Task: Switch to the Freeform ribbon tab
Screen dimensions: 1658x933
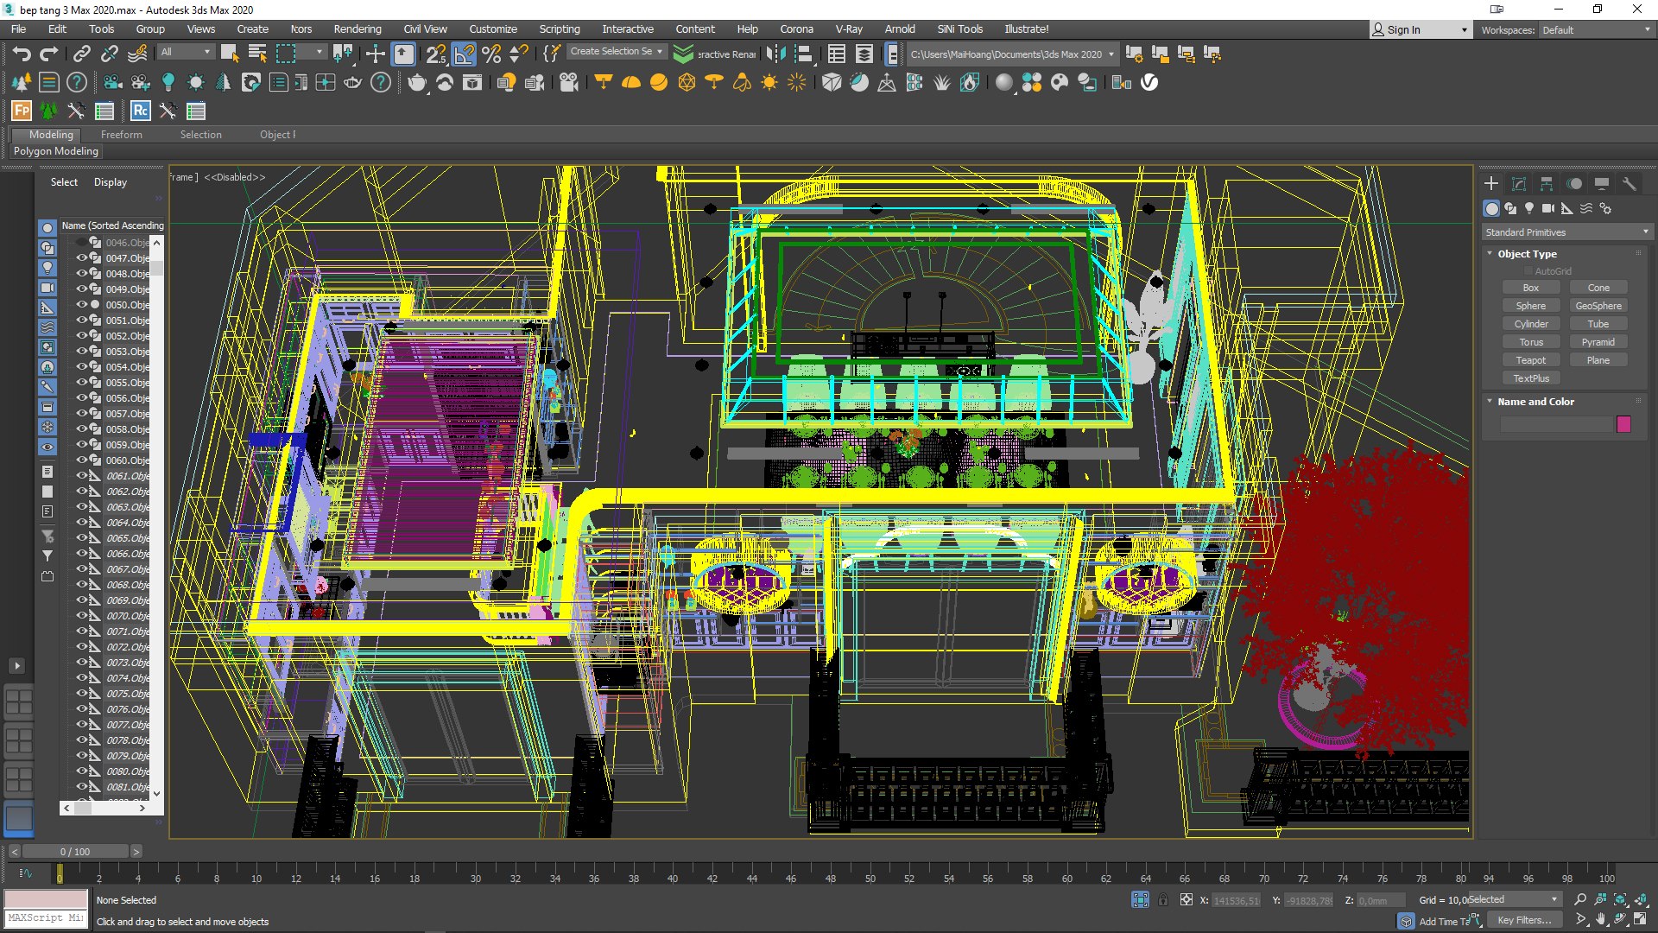Action: click(121, 135)
